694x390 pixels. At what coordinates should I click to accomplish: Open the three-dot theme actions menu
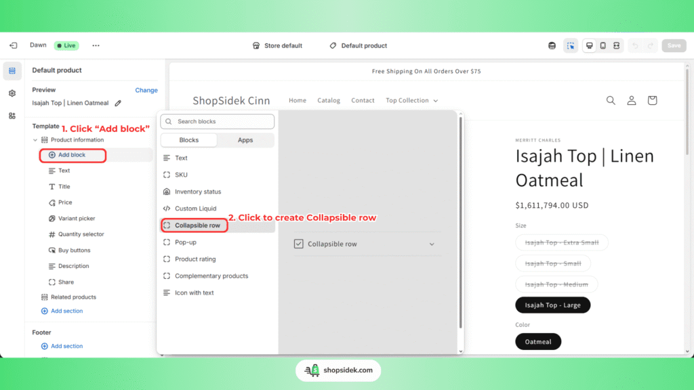tap(96, 45)
